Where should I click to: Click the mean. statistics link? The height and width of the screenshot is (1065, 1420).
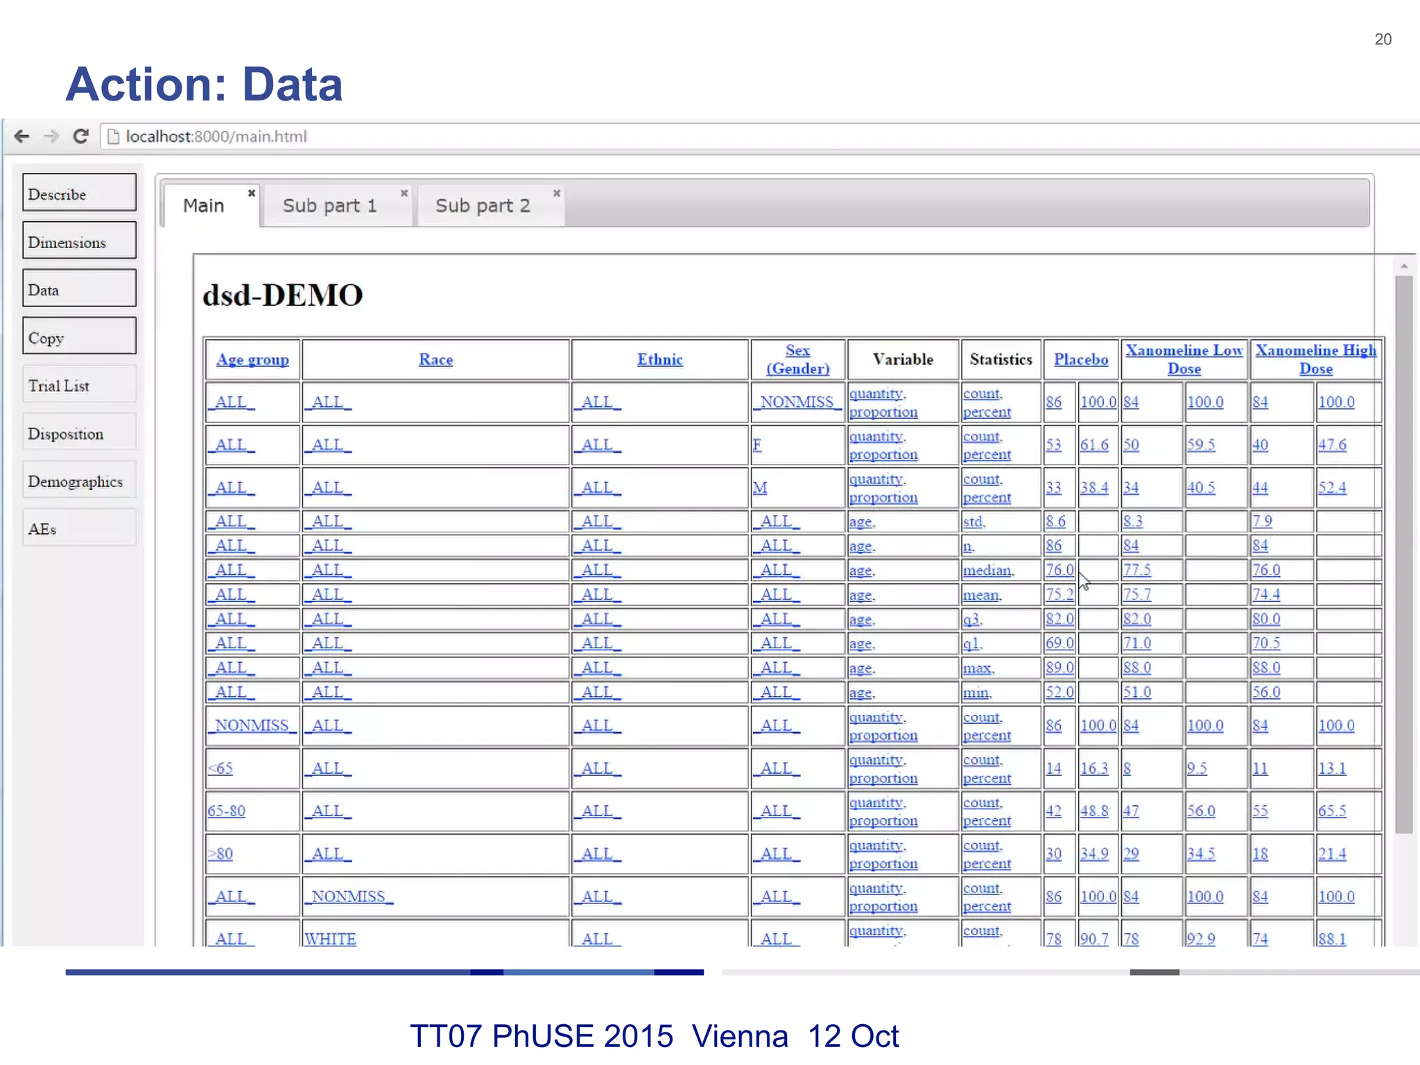[982, 595]
